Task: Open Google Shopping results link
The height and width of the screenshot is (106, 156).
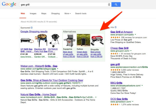Action: (x=34, y=32)
